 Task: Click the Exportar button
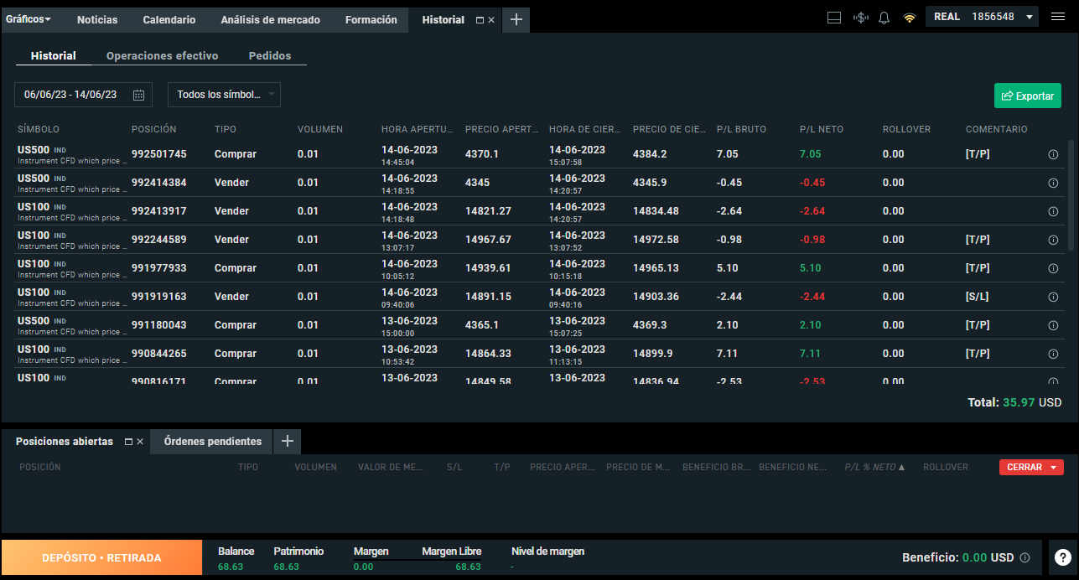point(1028,96)
